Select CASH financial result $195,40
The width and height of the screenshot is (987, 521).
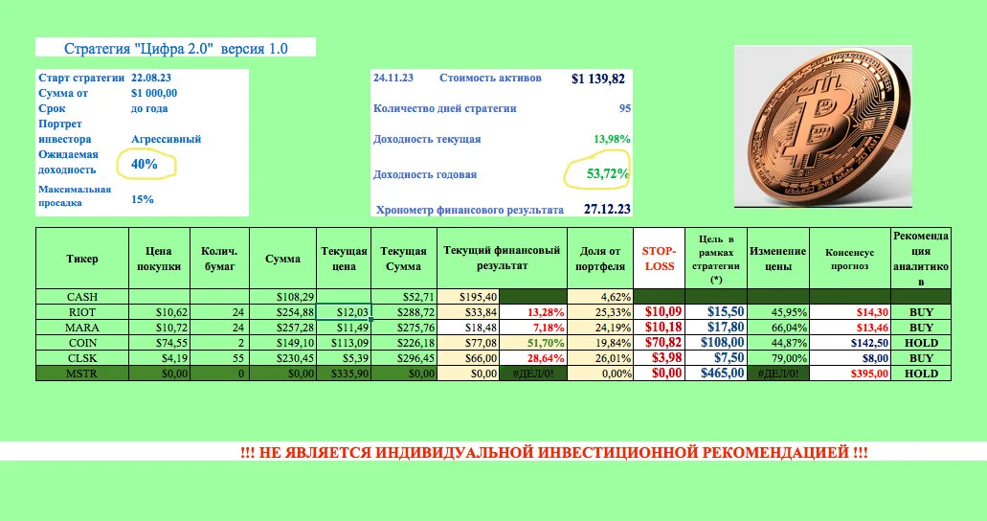[469, 297]
